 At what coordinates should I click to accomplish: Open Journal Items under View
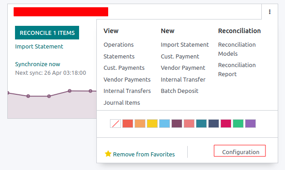point(122,103)
